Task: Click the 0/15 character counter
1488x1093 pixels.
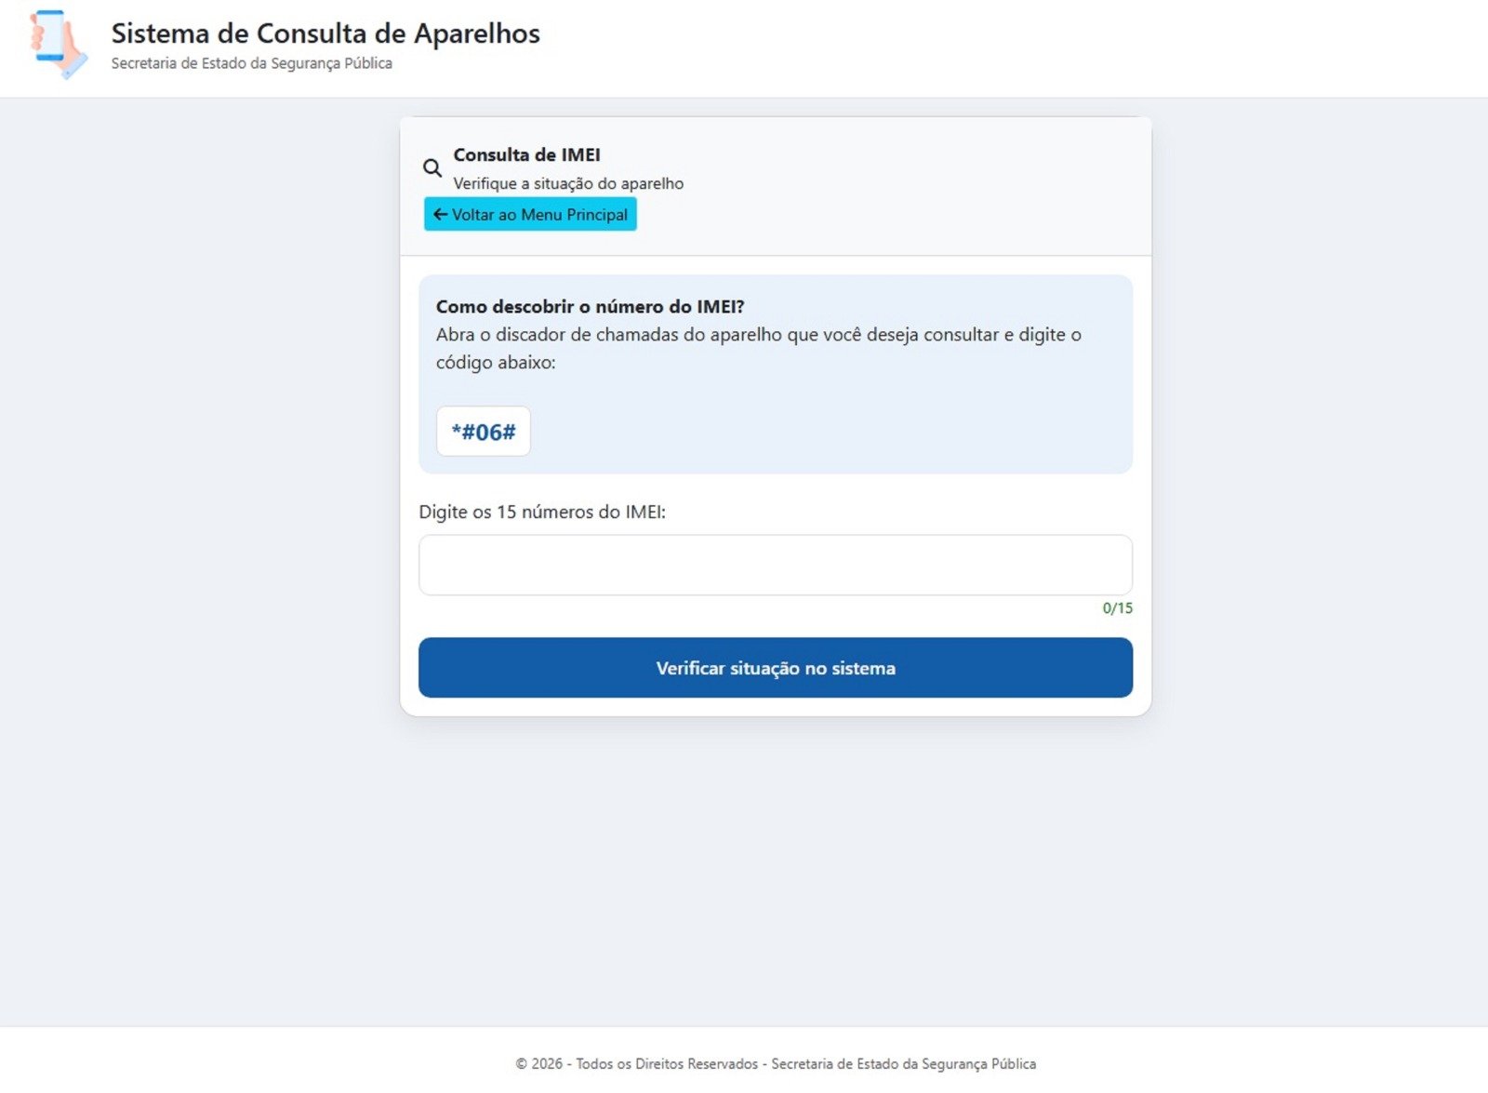Action: coord(1117,608)
